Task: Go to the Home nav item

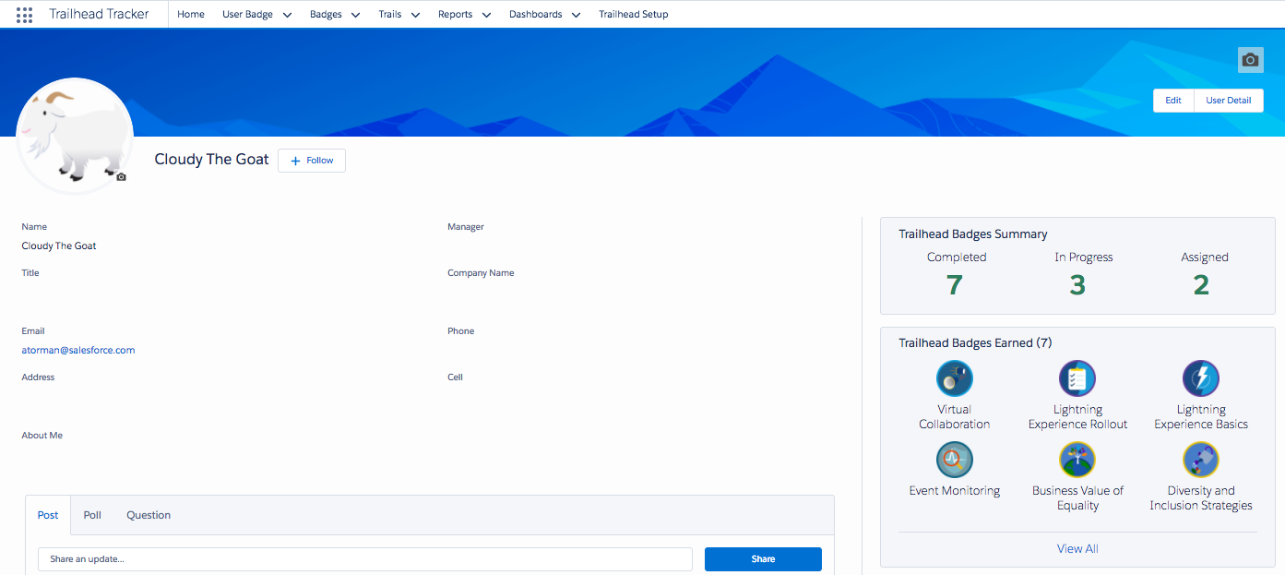Action: coord(191,15)
